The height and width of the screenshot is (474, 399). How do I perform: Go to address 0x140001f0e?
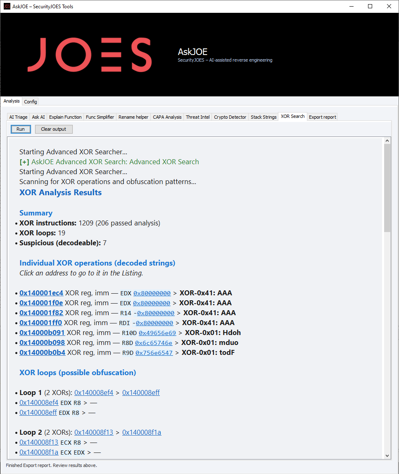point(41,303)
